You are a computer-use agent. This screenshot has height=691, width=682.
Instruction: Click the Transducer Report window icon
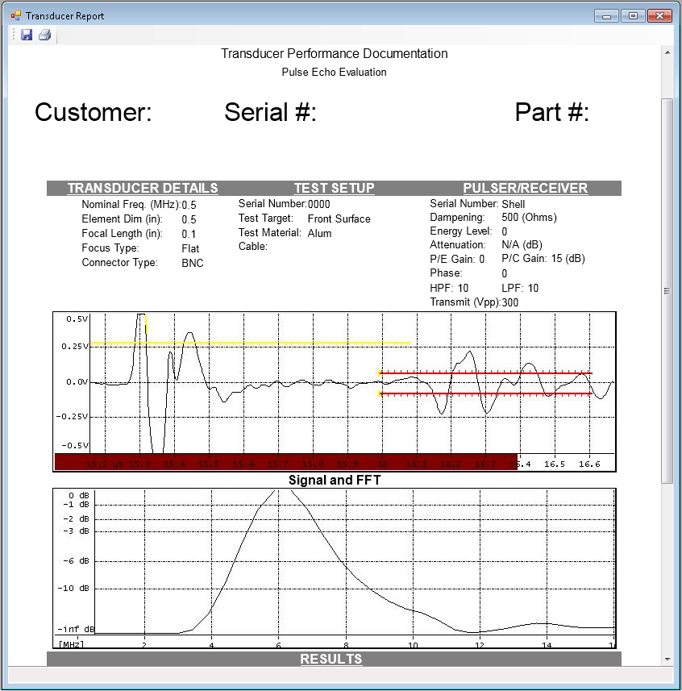[16, 15]
